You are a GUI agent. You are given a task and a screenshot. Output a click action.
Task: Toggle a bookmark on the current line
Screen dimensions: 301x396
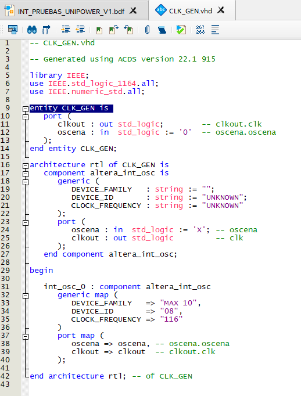[99, 30]
